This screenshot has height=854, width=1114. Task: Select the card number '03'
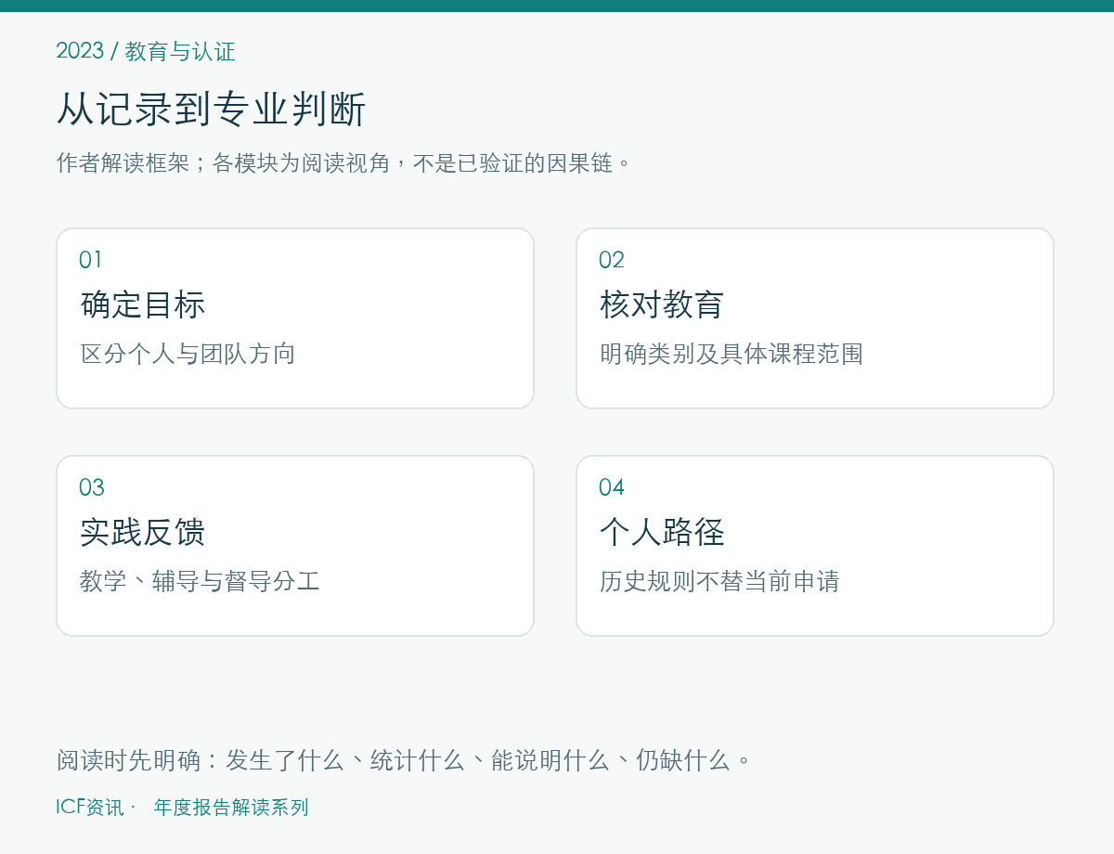click(92, 487)
